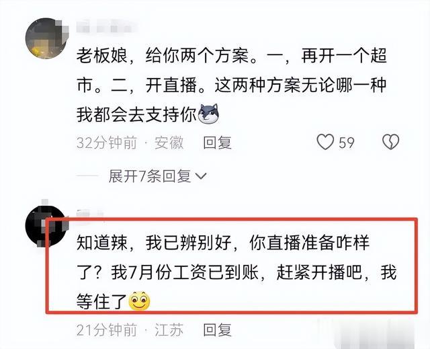Open the first commenter's blurred avatar
This screenshot has width=430, height=349.
46,38
